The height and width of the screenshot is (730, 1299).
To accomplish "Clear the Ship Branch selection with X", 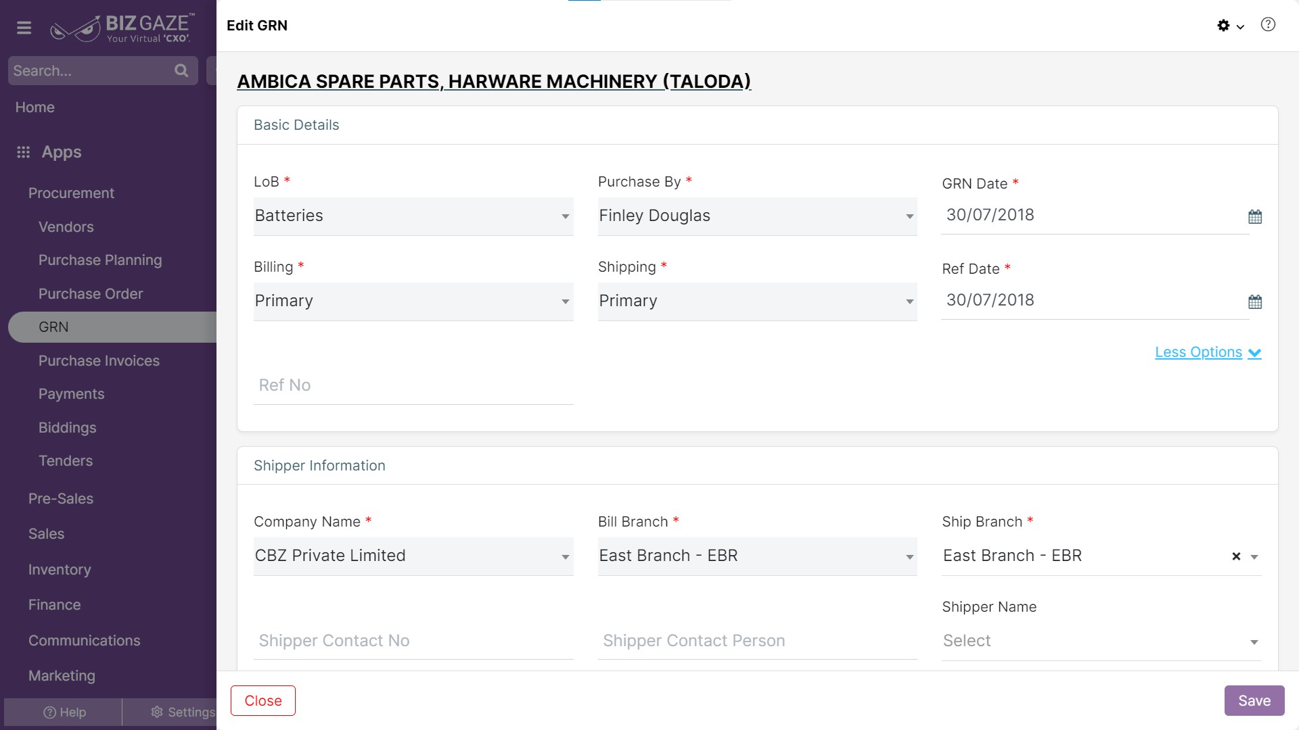I will 1236,556.
